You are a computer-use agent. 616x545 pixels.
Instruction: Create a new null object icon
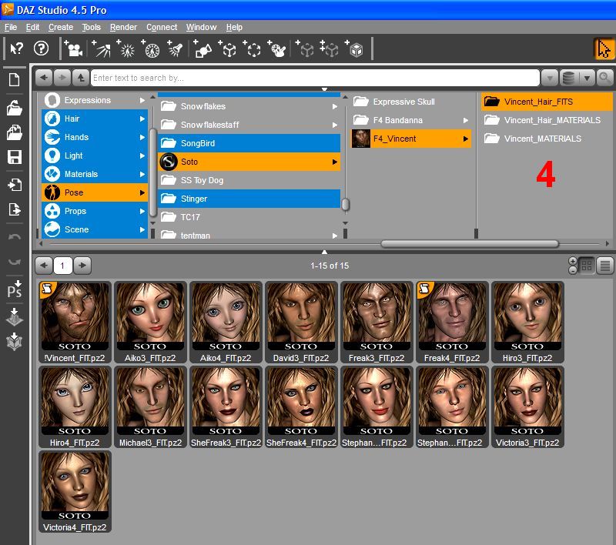coord(227,48)
